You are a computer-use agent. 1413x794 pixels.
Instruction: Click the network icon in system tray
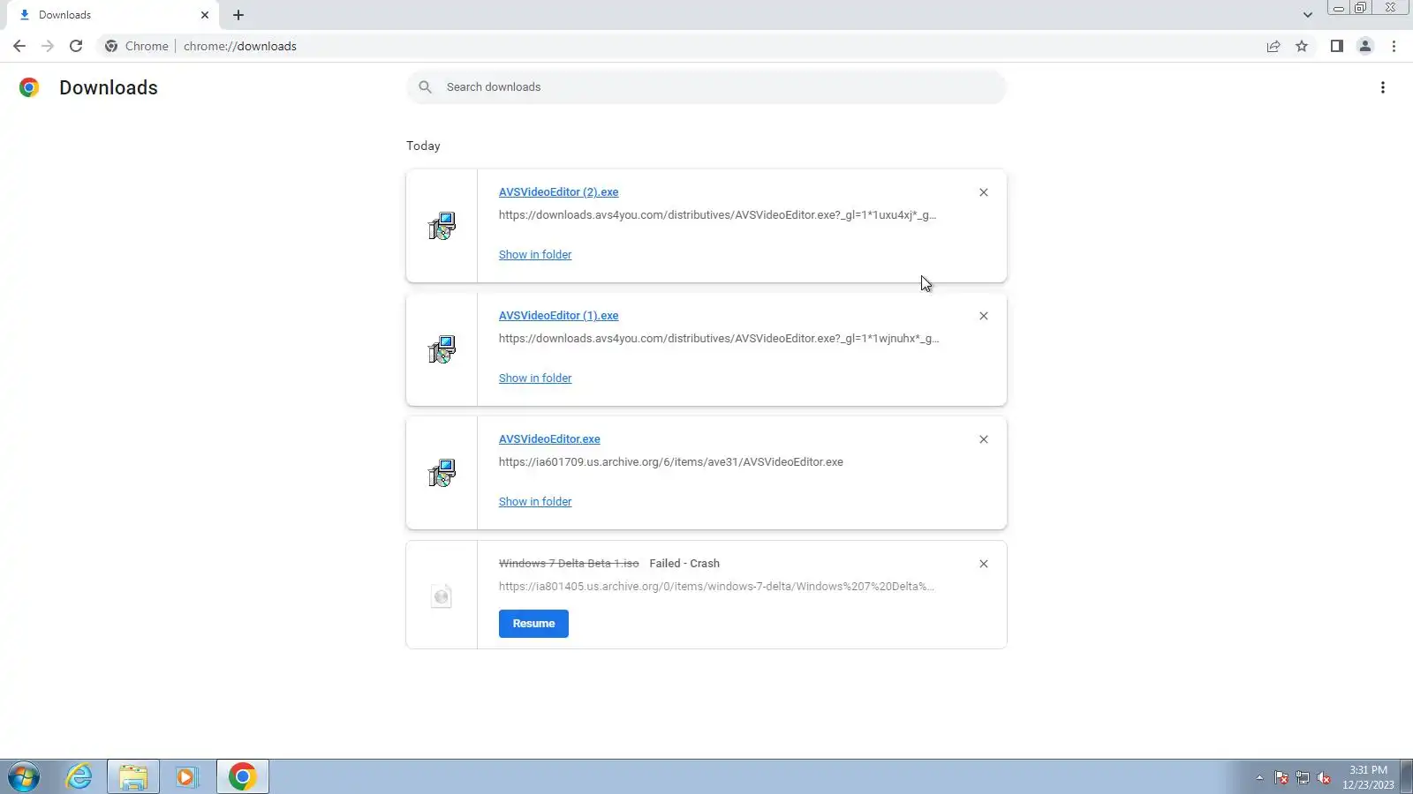[x=1303, y=778]
